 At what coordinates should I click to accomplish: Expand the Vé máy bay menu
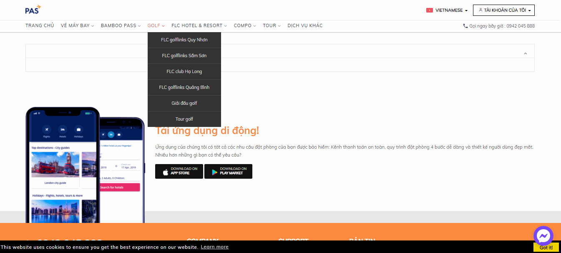[78, 26]
